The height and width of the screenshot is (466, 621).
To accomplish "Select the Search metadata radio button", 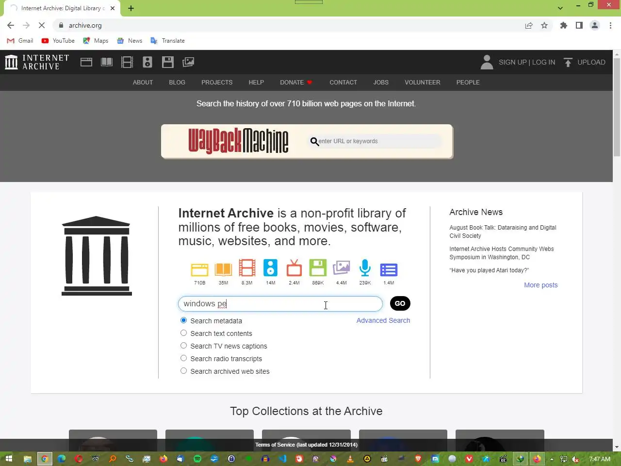I will tap(183, 320).
